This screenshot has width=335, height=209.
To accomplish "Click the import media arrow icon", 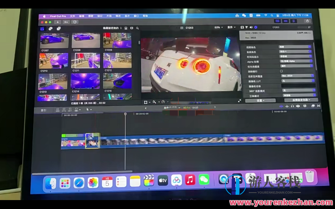I will 58,22.
